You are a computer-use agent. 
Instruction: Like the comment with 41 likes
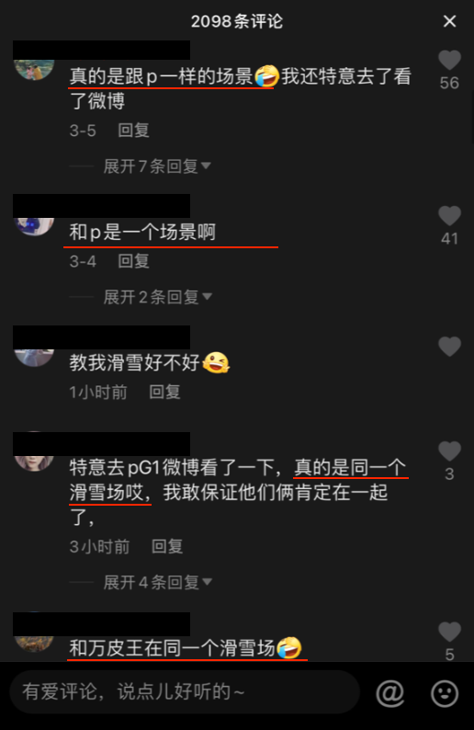[x=449, y=216]
